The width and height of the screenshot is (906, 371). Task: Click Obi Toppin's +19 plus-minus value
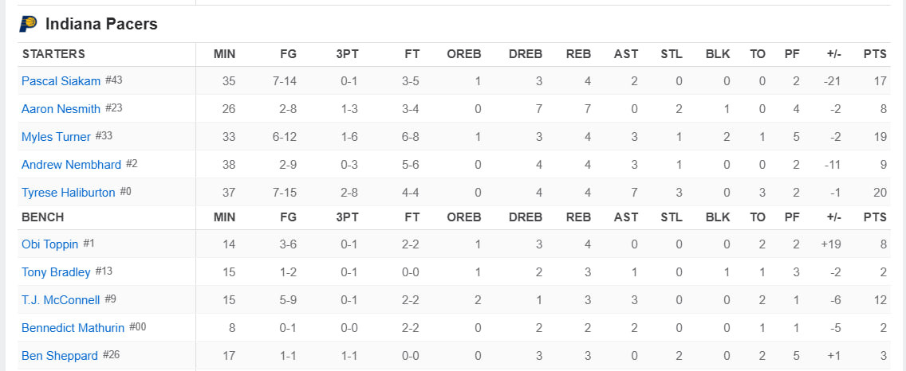[x=830, y=244]
